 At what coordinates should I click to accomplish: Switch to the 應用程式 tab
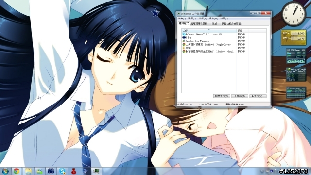coord(184,23)
